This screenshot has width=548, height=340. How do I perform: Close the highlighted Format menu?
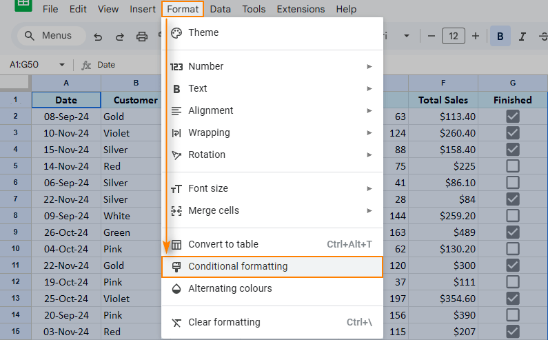183,9
